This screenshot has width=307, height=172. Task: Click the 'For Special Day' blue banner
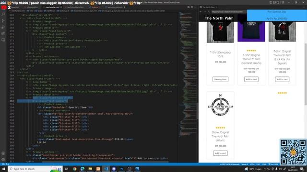277,15
